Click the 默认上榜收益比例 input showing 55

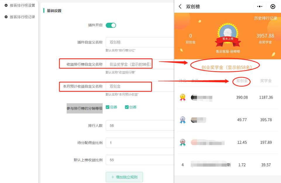[139, 160]
